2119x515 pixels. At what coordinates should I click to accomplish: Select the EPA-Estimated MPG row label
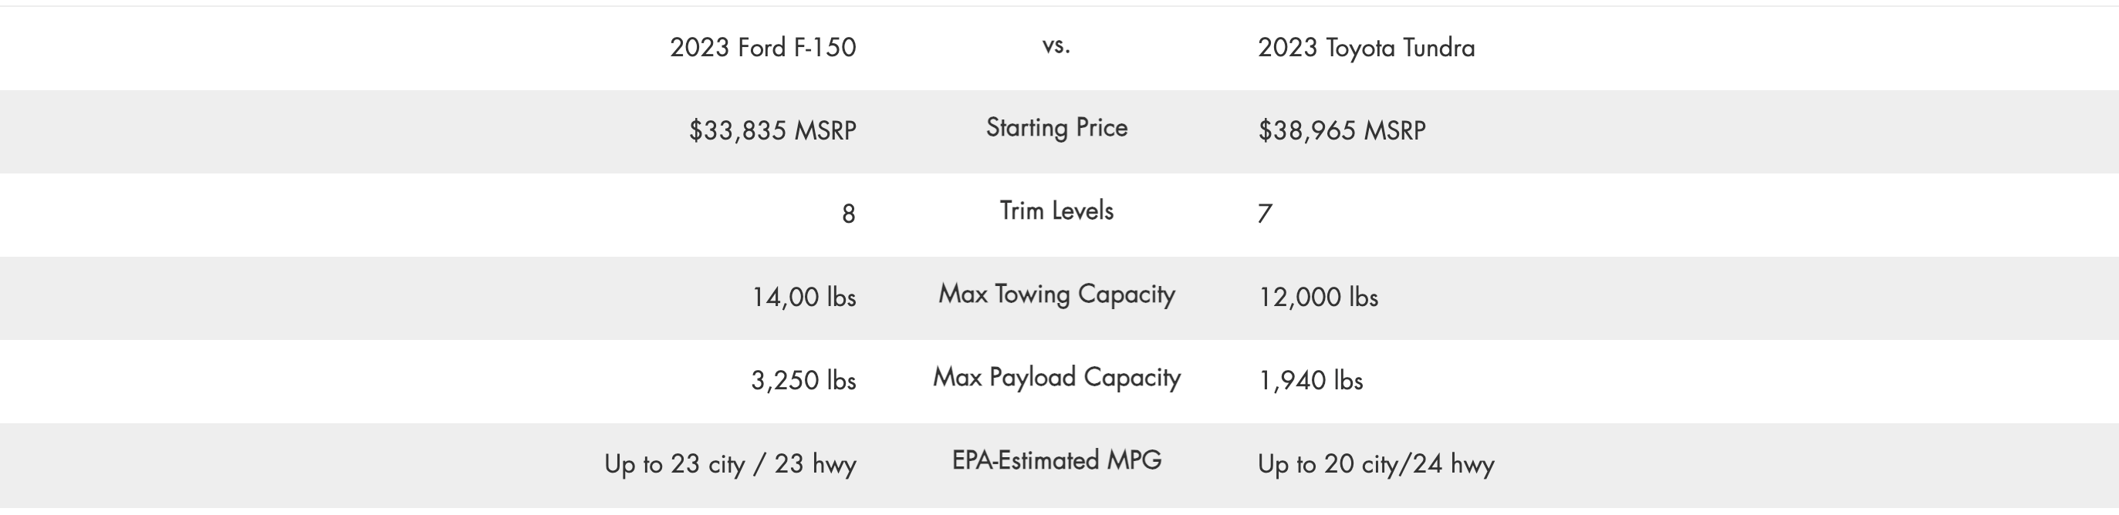(x=1056, y=460)
